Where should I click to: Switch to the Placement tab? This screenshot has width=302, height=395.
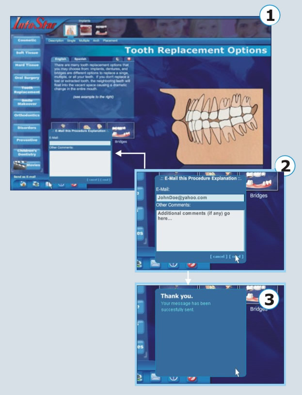pyautogui.click(x=110, y=40)
